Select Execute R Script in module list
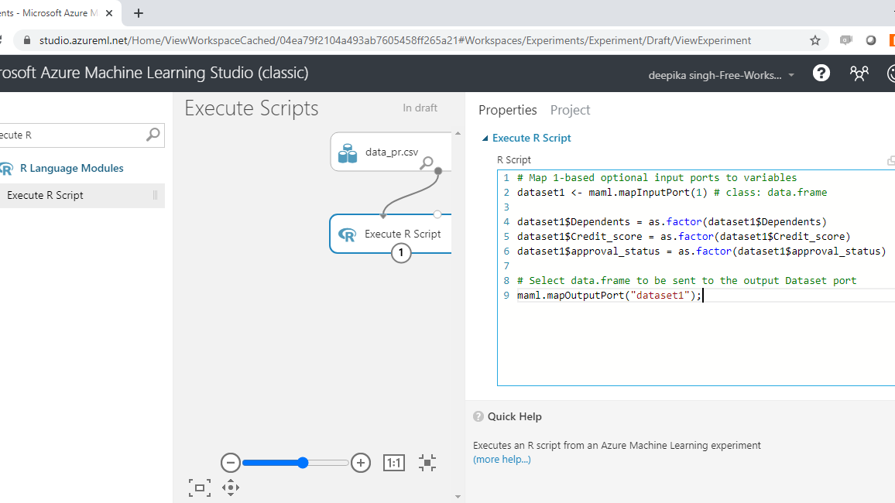The image size is (895, 503). pos(82,196)
